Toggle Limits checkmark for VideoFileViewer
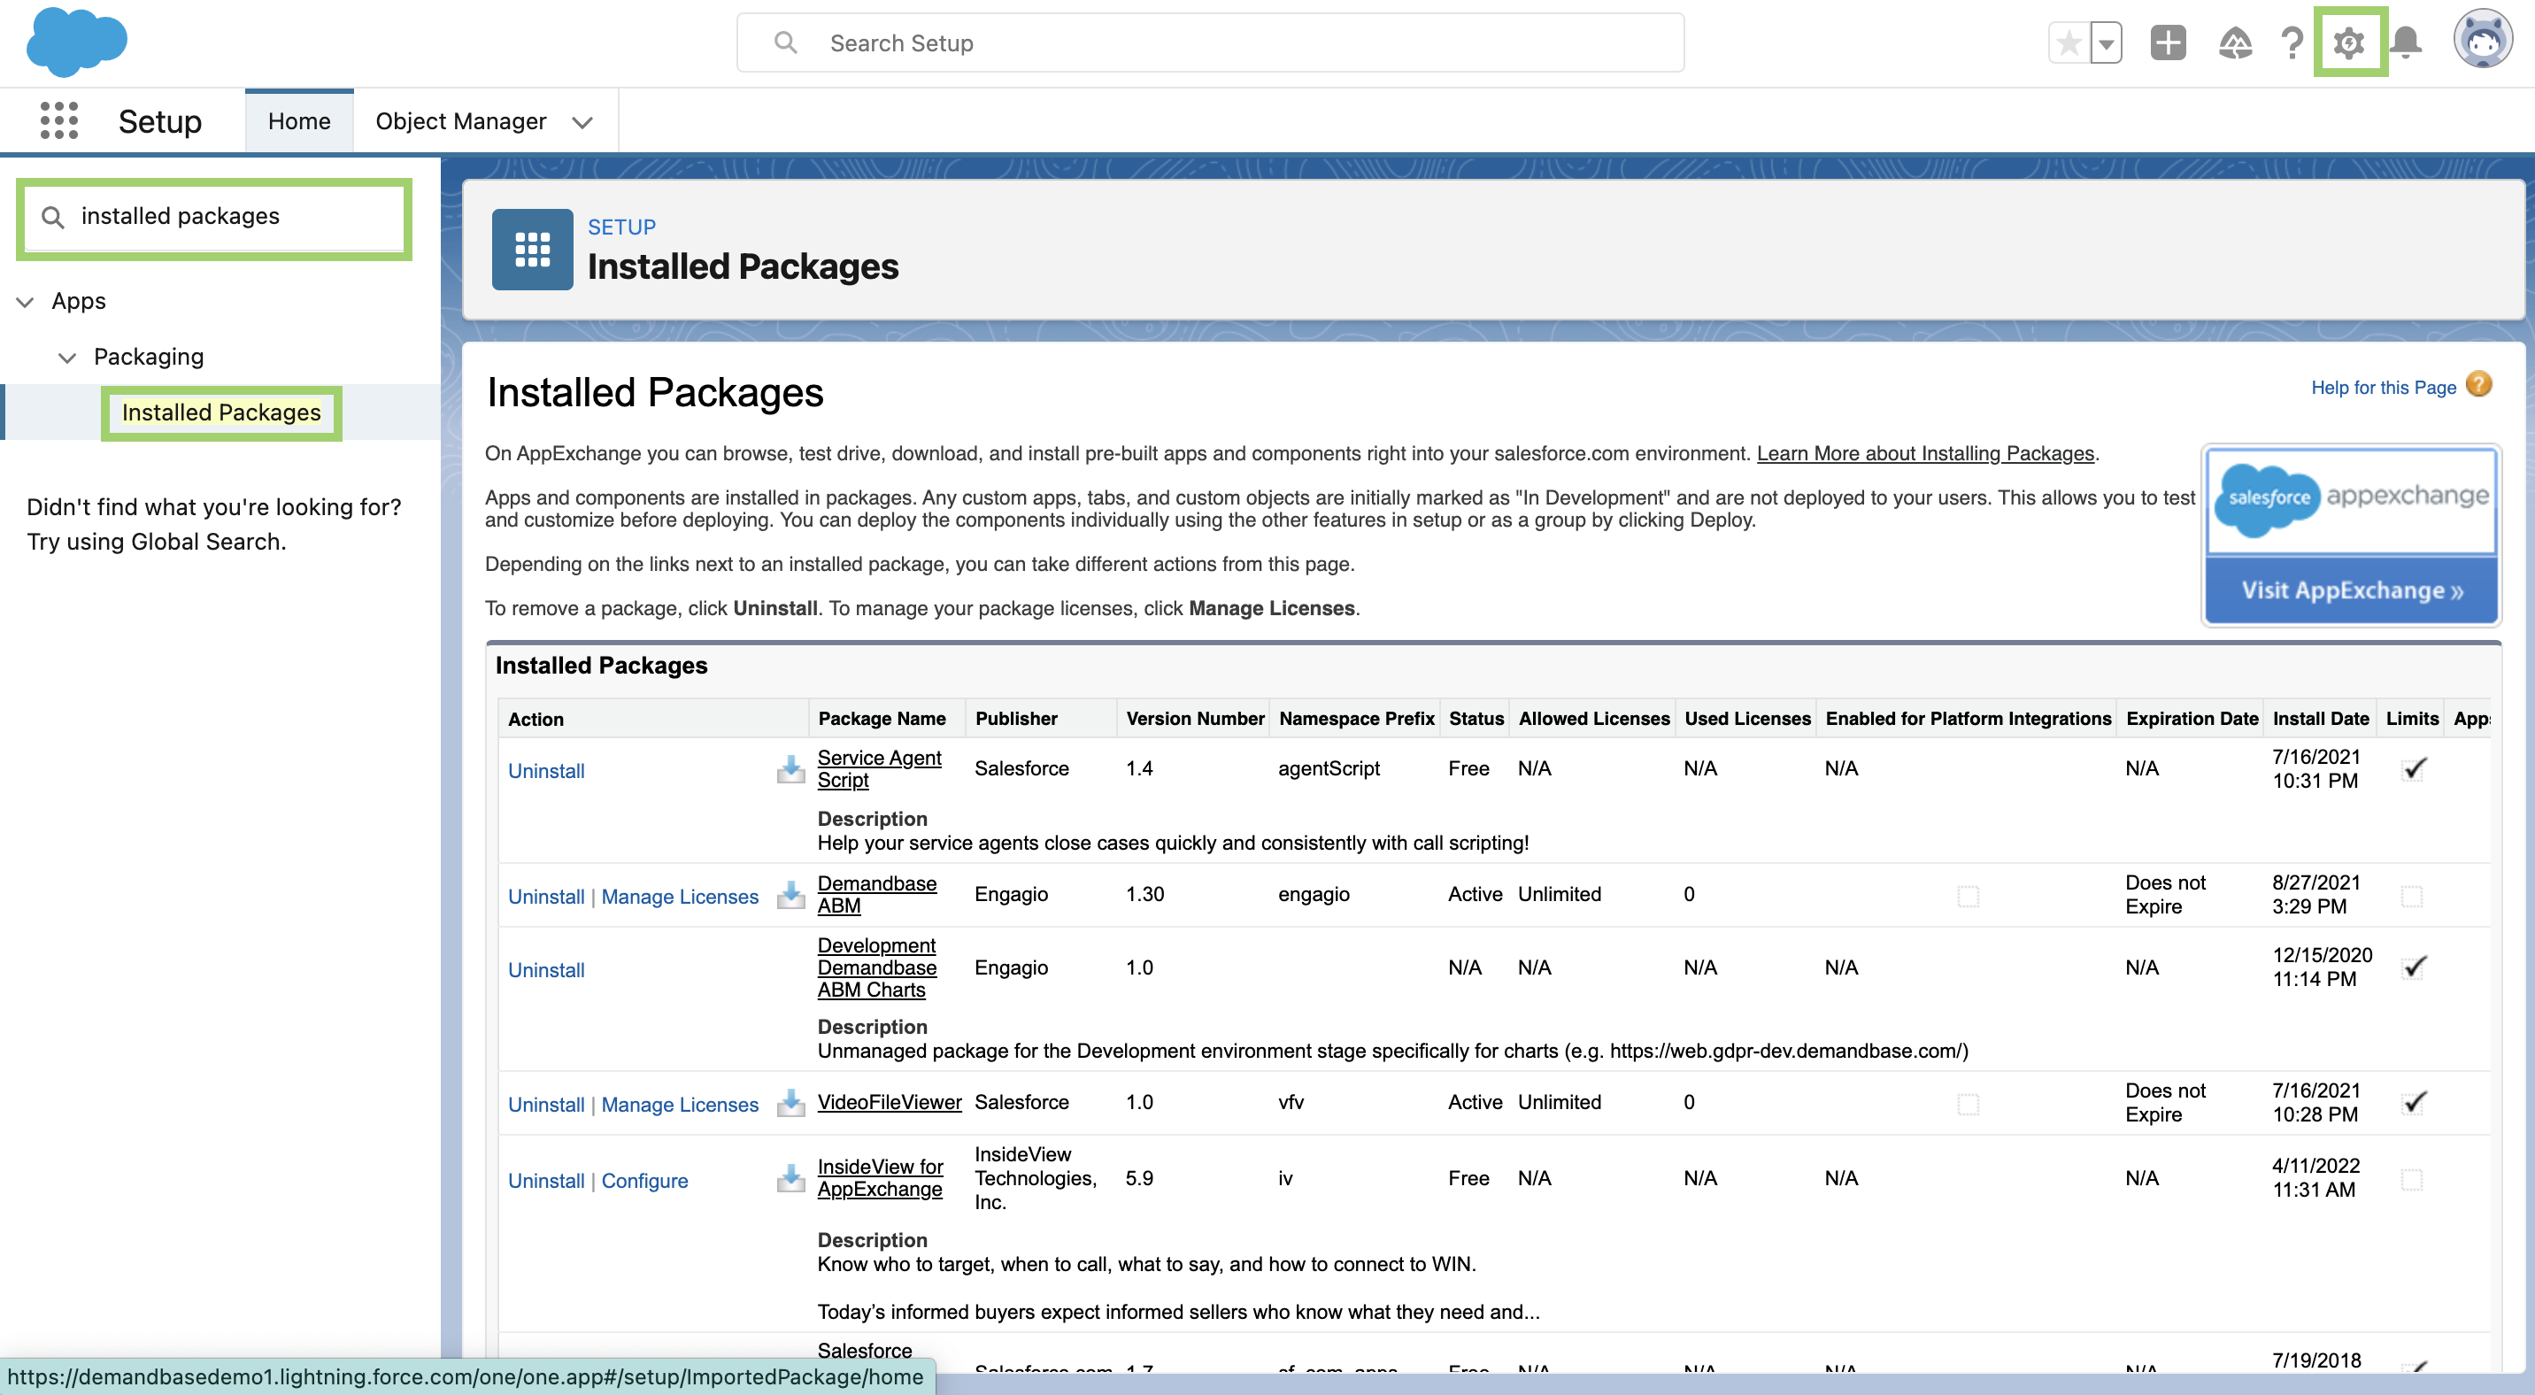The image size is (2535, 1395). coord(2414,1103)
